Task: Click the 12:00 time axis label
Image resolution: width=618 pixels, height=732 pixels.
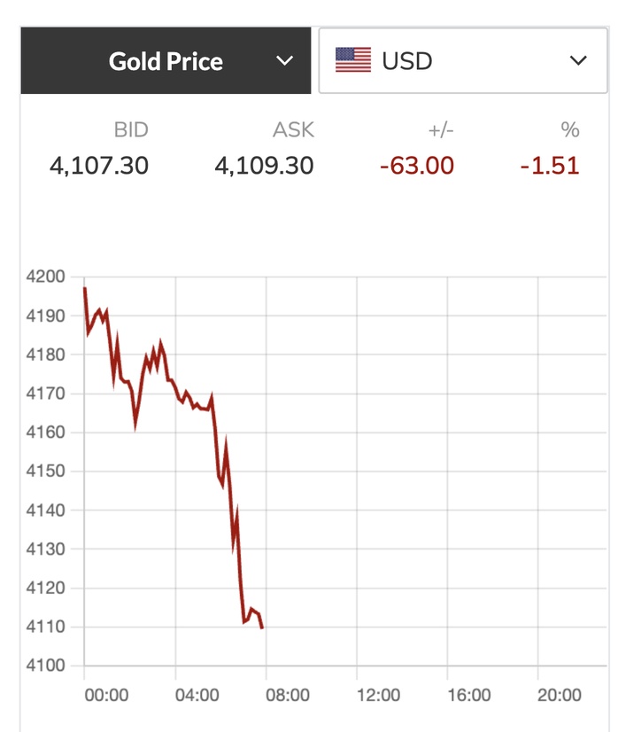Action: pyautogui.click(x=378, y=695)
